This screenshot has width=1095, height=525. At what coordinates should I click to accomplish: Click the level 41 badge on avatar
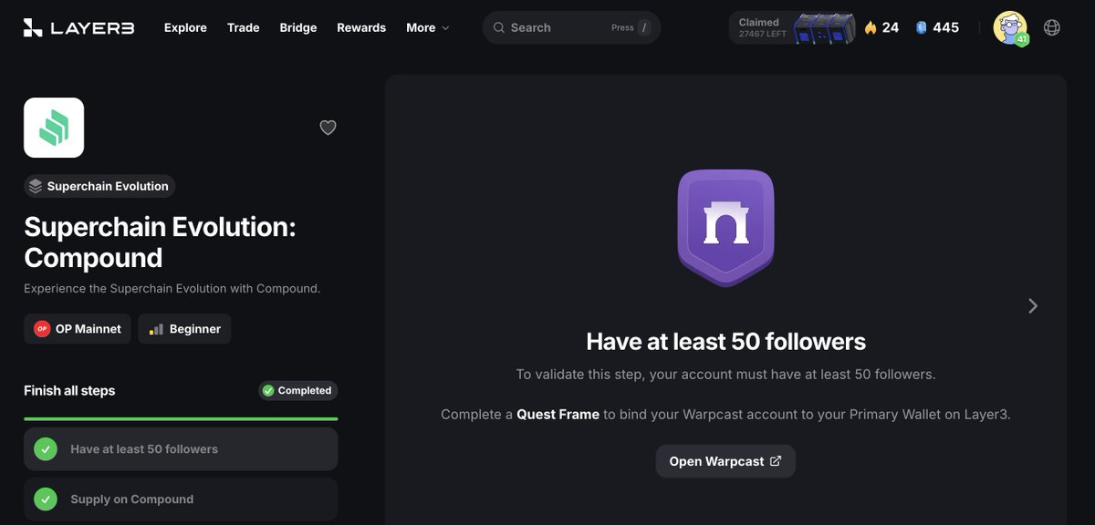tap(1022, 39)
